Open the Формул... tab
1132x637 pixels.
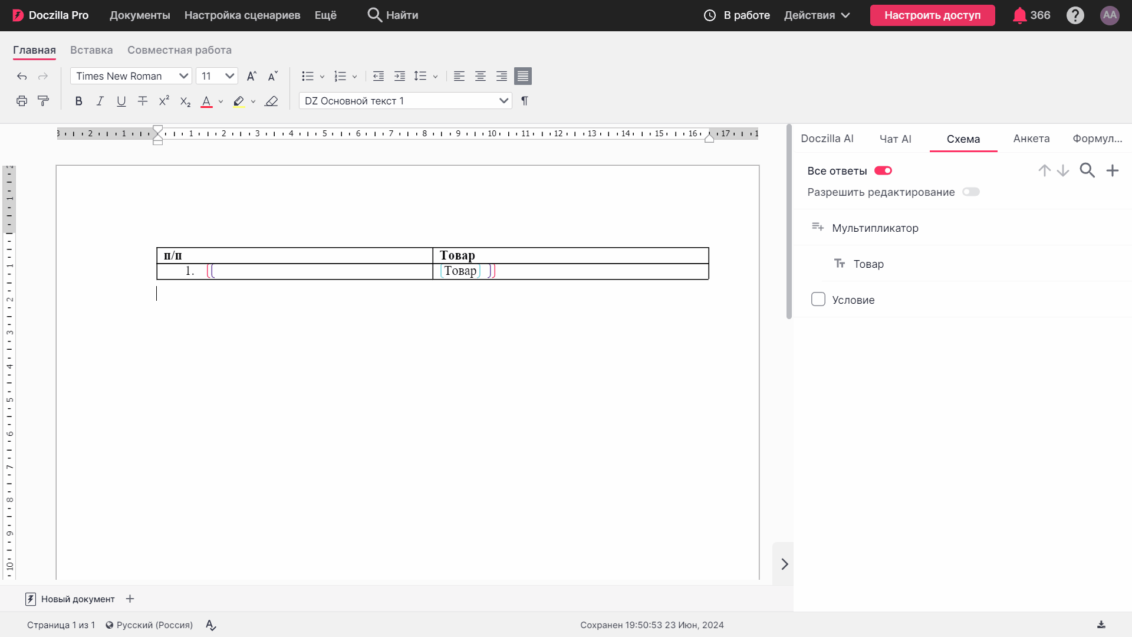(x=1098, y=139)
